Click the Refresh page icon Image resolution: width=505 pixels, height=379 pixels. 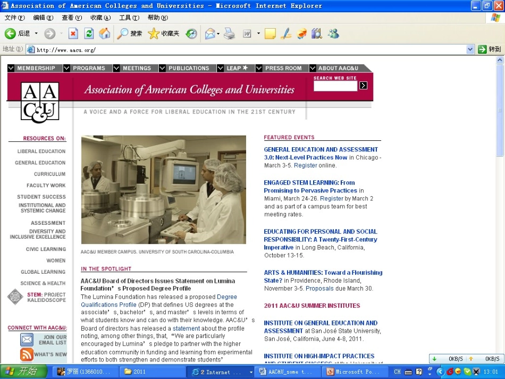tap(89, 33)
